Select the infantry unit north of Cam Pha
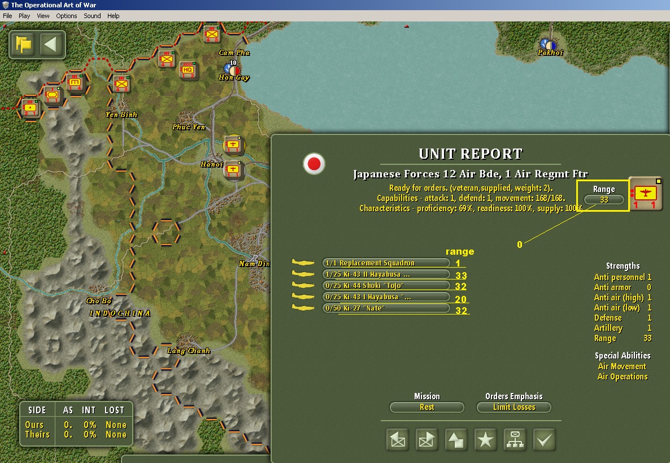 coord(212,34)
